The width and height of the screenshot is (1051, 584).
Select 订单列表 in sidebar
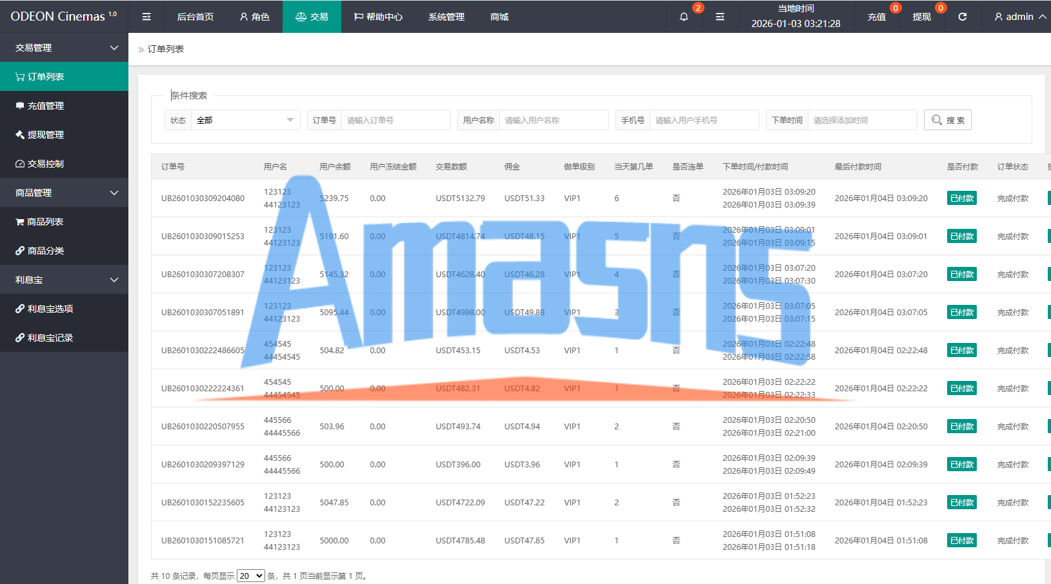[64, 77]
